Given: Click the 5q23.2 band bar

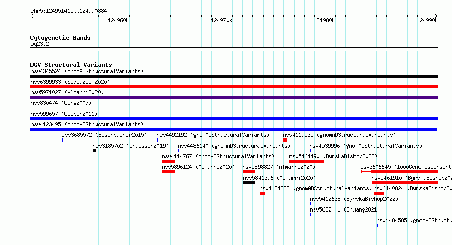Looking at the screenshot, I should 234,49.
